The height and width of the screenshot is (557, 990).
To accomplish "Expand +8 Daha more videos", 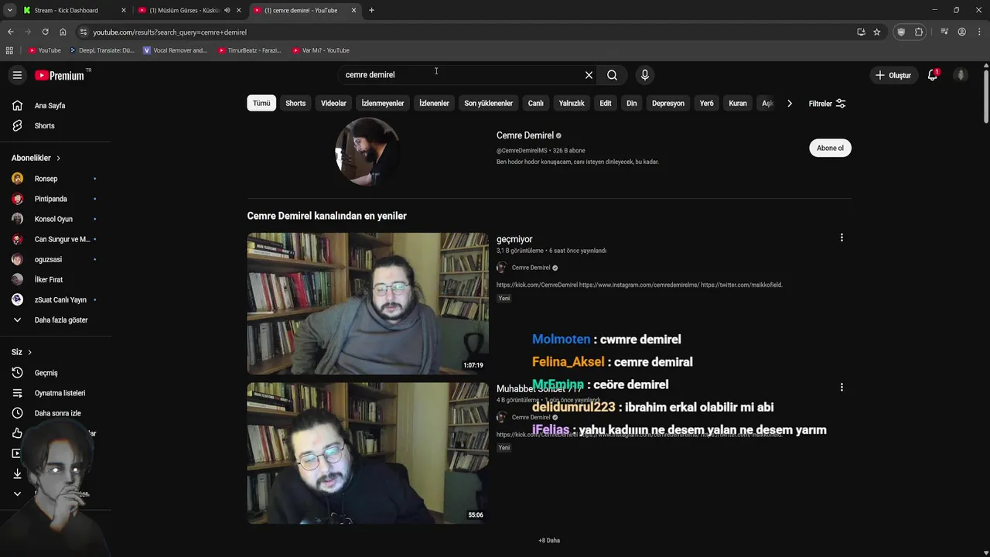I will [549, 540].
